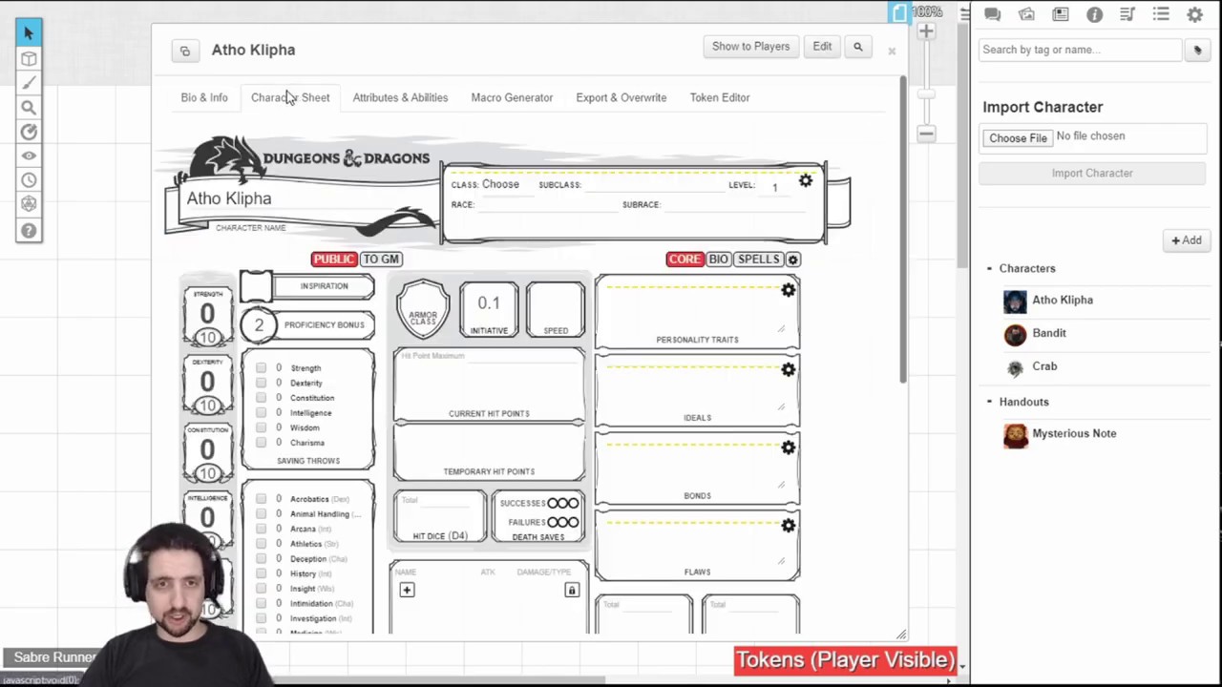Open the Compendium info tab
The image size is (1222, 687).
click(1094, 14)
